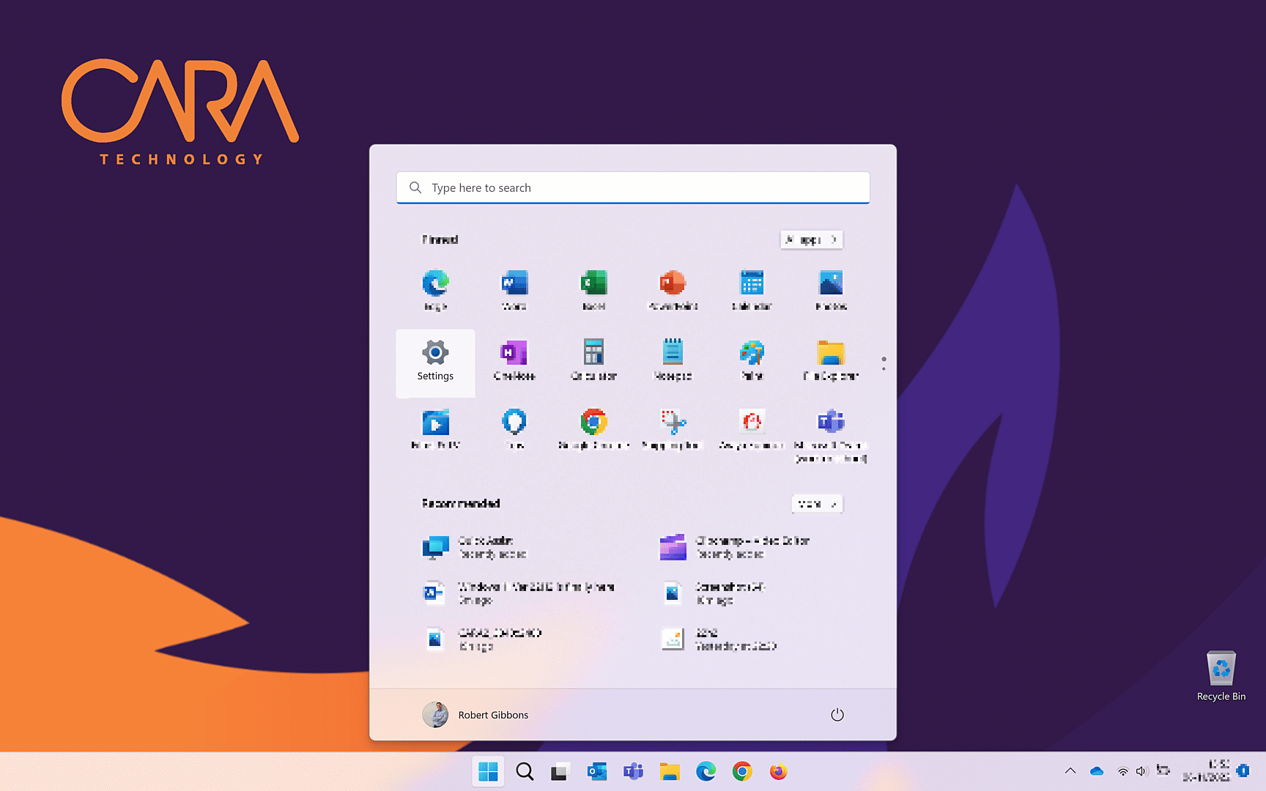1266x791 pixels.
Task: Launch the Snipping Tool
Action: click(x=673, y=428)
